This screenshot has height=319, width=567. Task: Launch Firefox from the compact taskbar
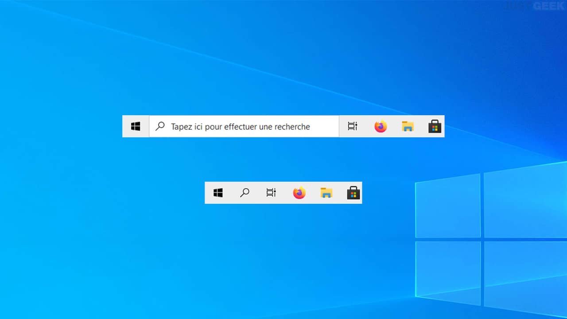299,193
